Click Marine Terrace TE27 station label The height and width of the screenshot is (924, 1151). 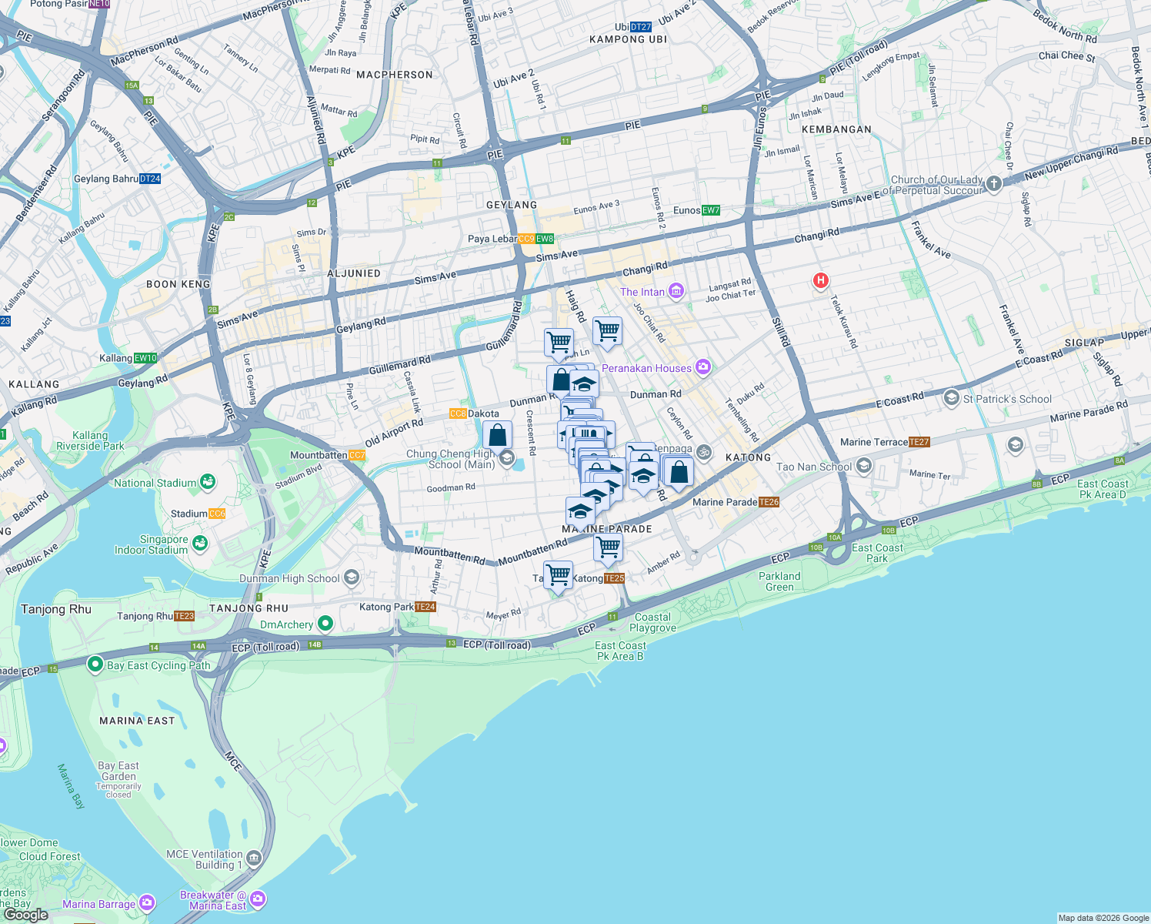[886, 442]
